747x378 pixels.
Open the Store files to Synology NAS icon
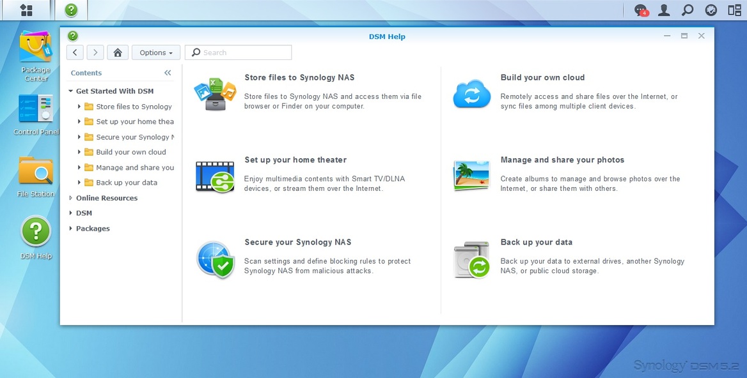[216, 94]
